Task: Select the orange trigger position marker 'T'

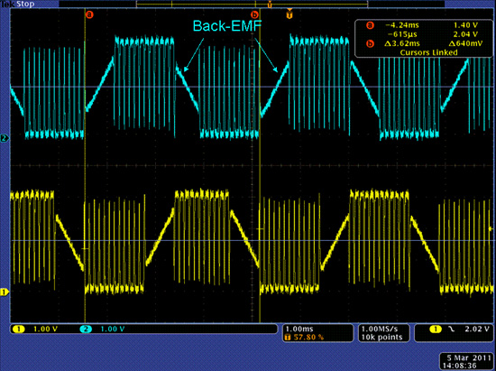Action: coord(289,14)
